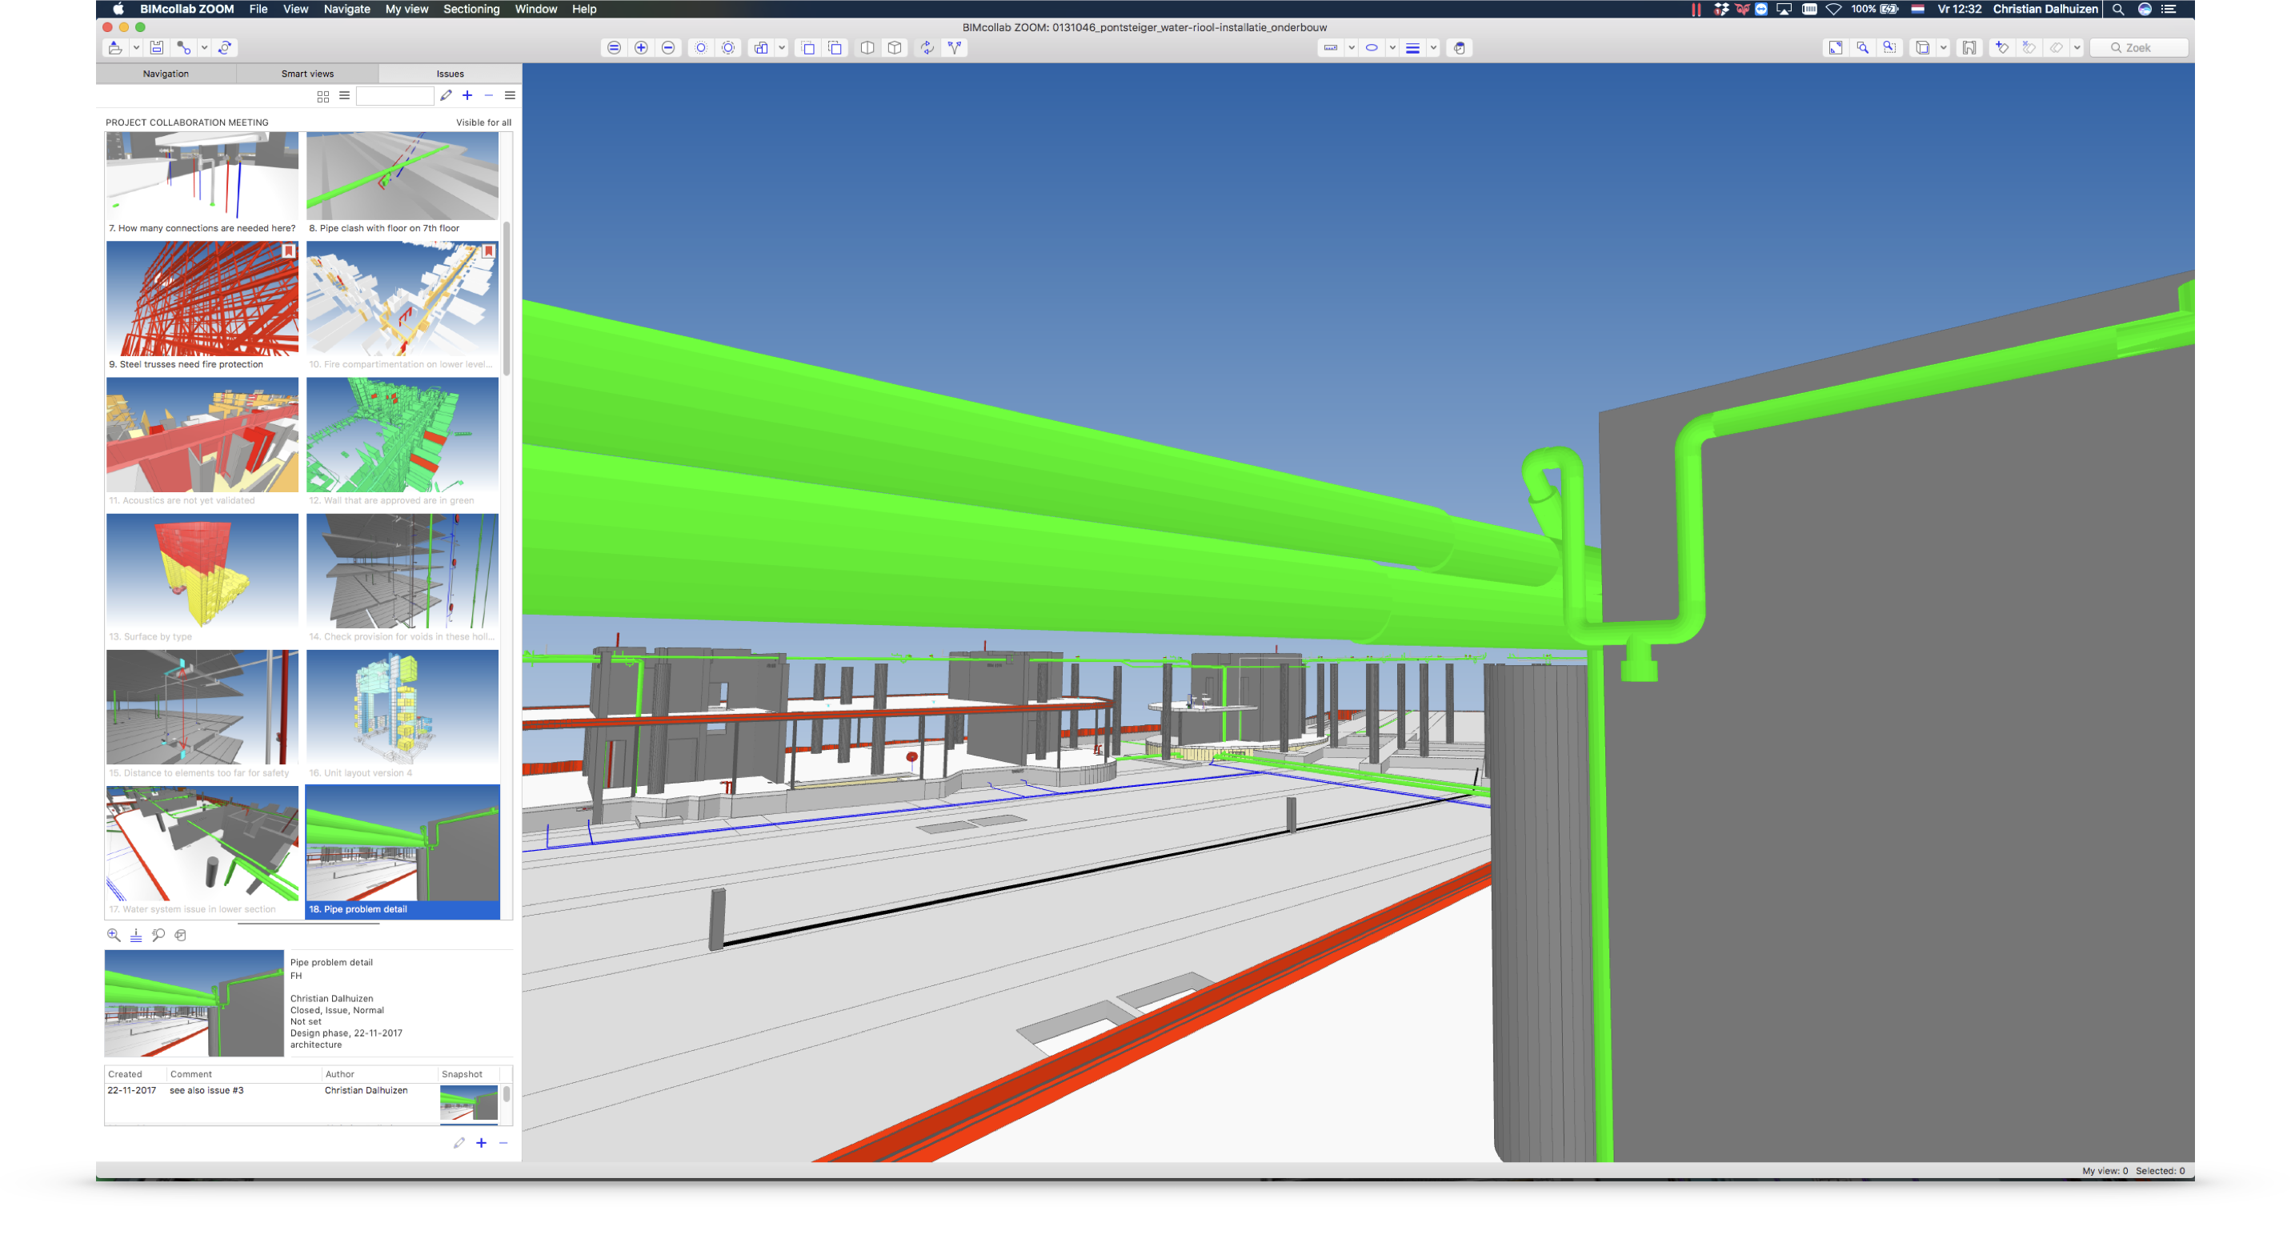Click the zoom in plus circle icon
The image size is (2291, 1243).
tap(641, 48)
